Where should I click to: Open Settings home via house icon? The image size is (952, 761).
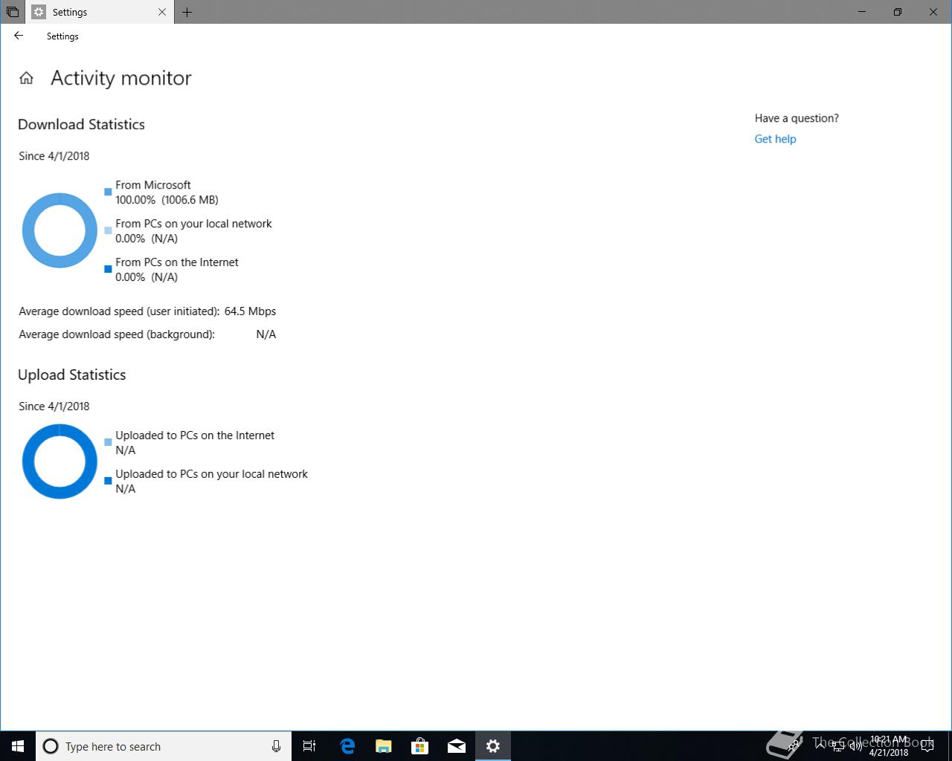tap(26, 78)
